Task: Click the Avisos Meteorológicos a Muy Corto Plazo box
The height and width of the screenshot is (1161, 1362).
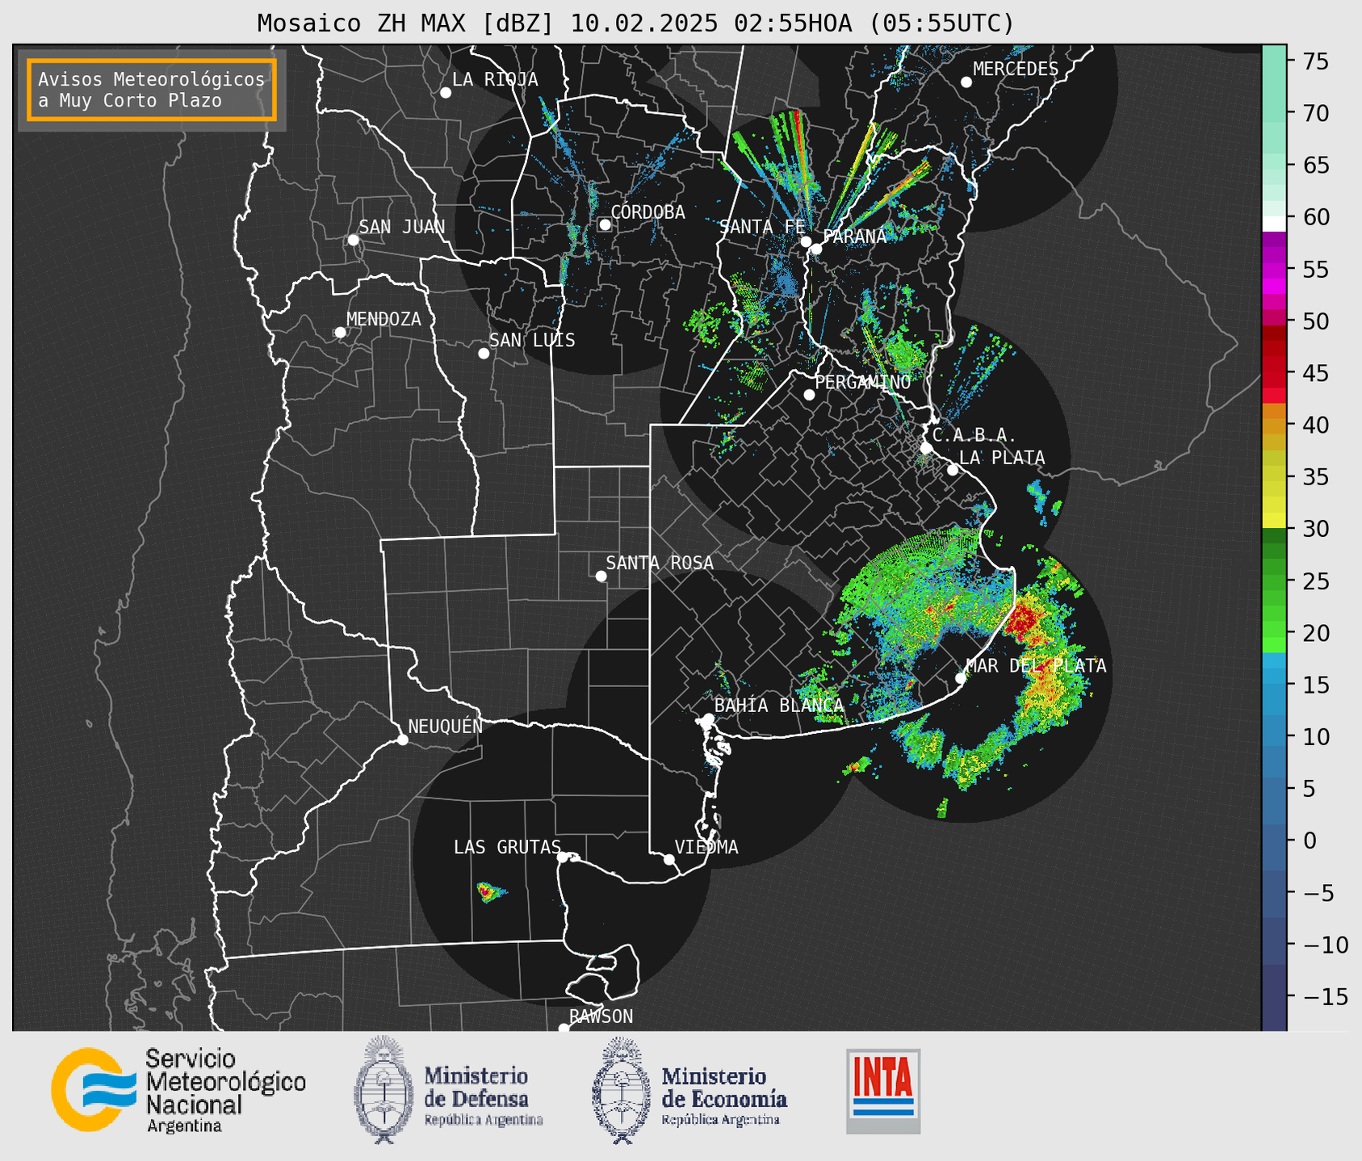Action: coord(152,90)
